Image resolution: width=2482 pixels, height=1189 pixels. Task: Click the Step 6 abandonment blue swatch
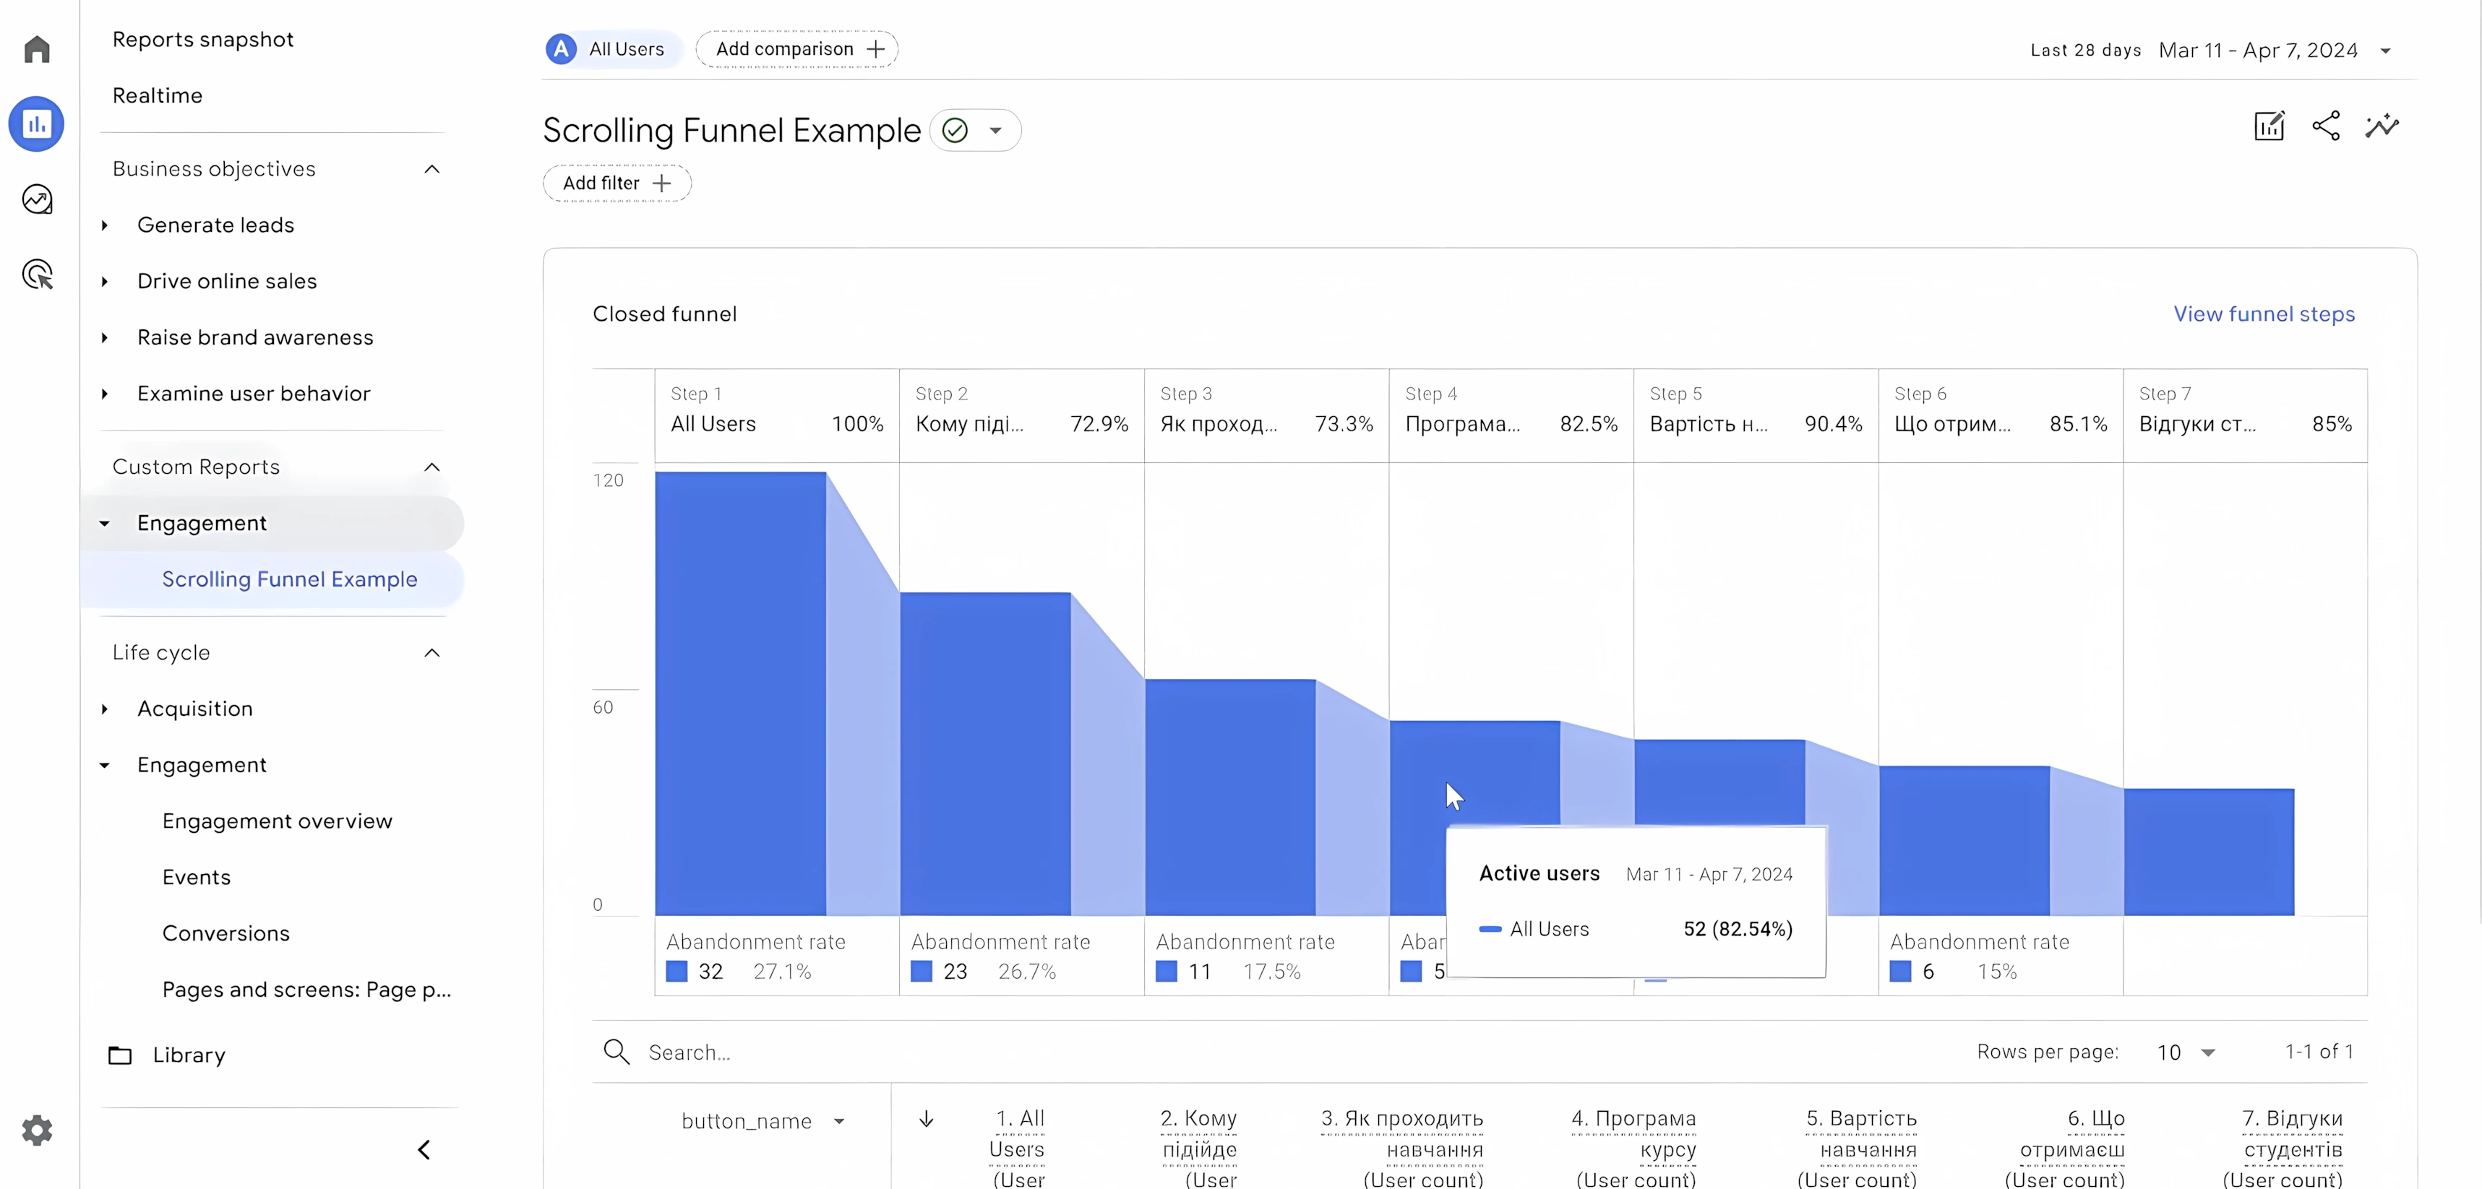click(1900, 970)
